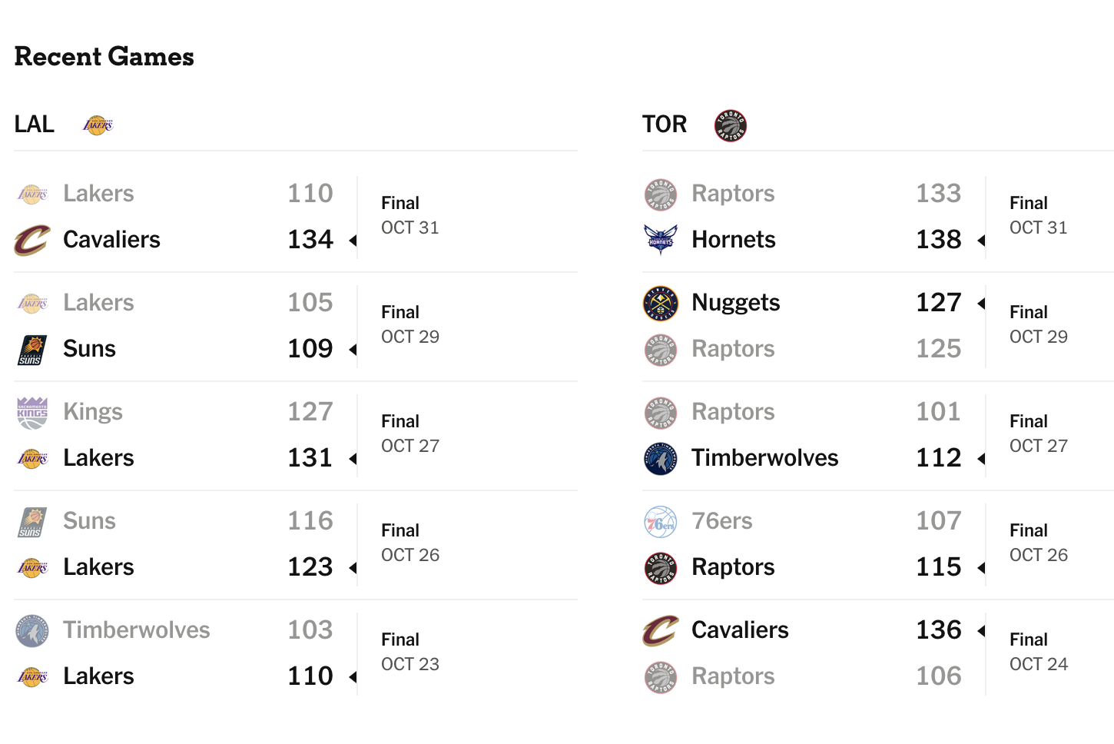Click the Hornets team logo

tap(661, 240)
